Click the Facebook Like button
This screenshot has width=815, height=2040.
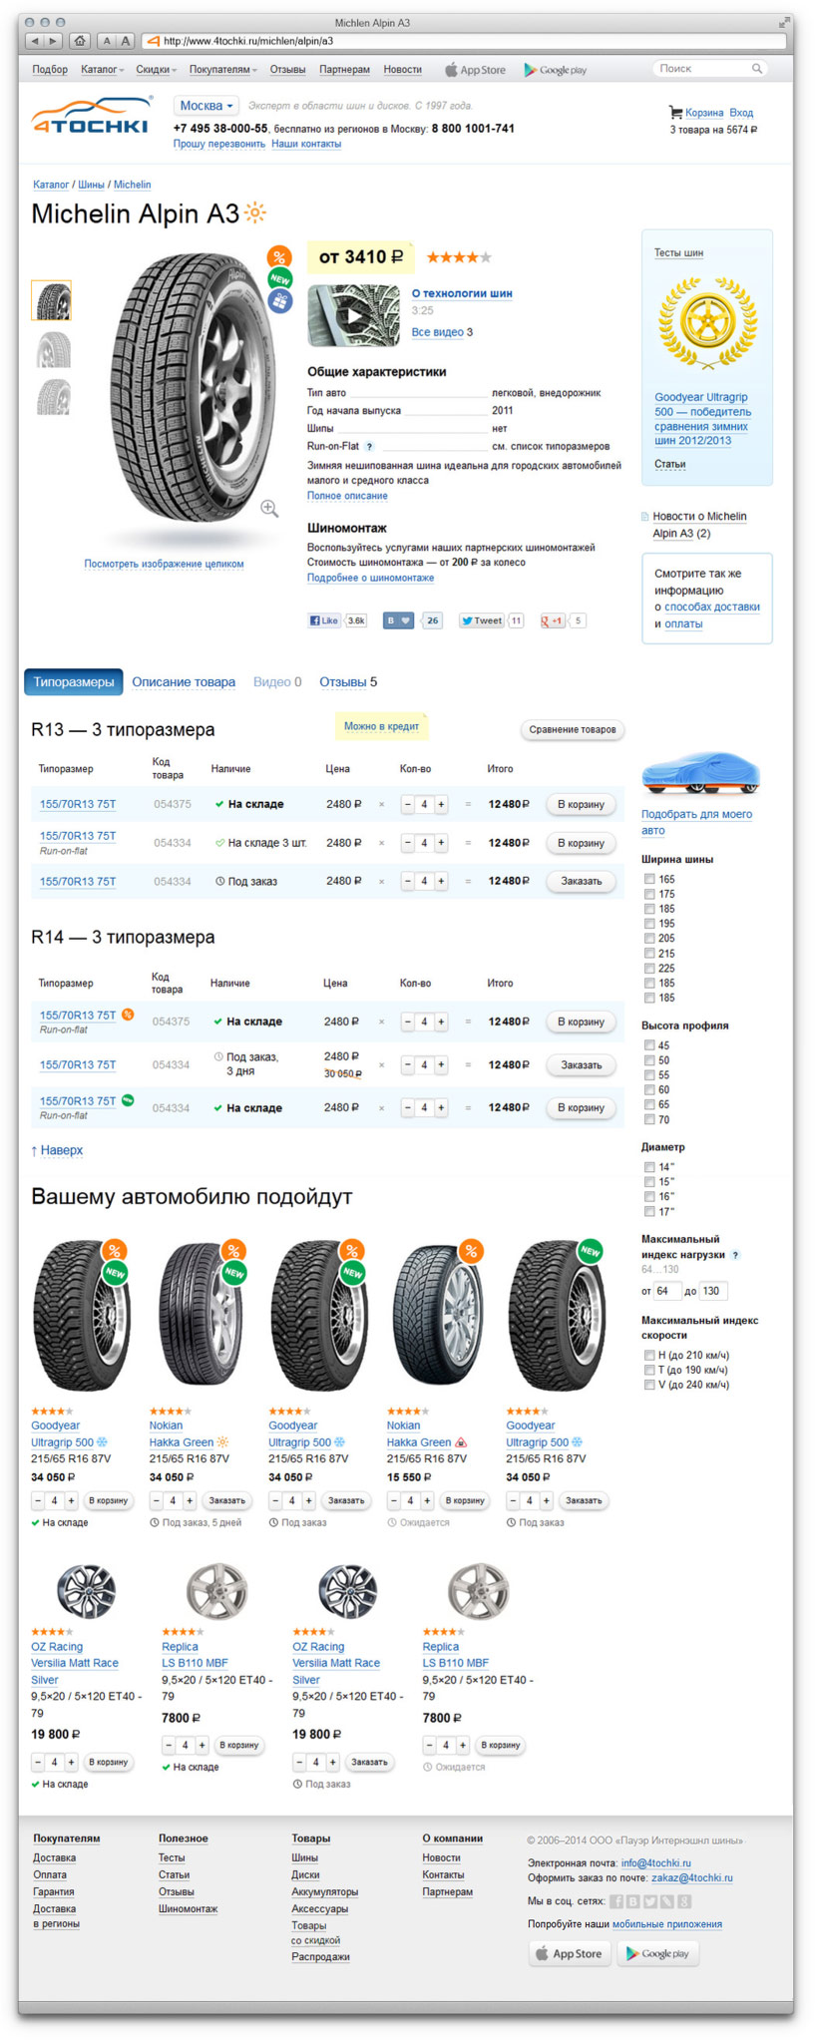pyautogui.click(x=324, y=620)
